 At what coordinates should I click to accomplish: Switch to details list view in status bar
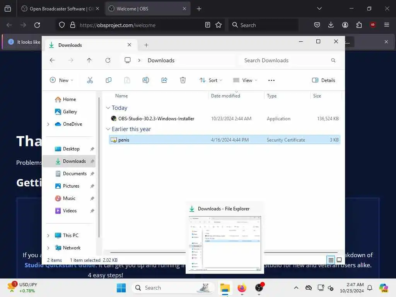[331, 259]
